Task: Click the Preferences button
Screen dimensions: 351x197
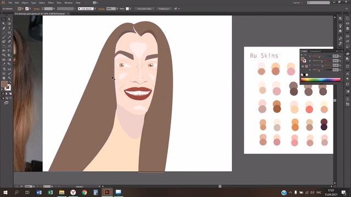Action: pos(164,9)
